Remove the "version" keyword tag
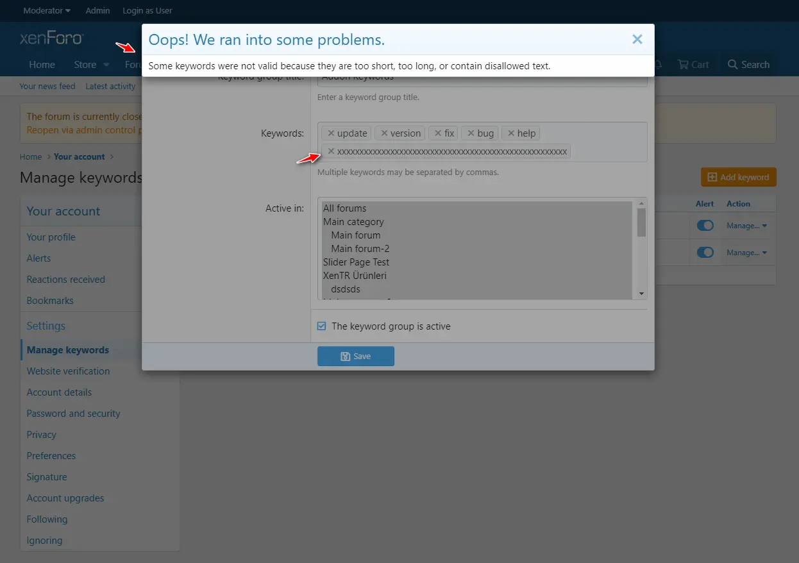This screenshot has height=563, width=799. pyautogui.click(x=384, y=133)
